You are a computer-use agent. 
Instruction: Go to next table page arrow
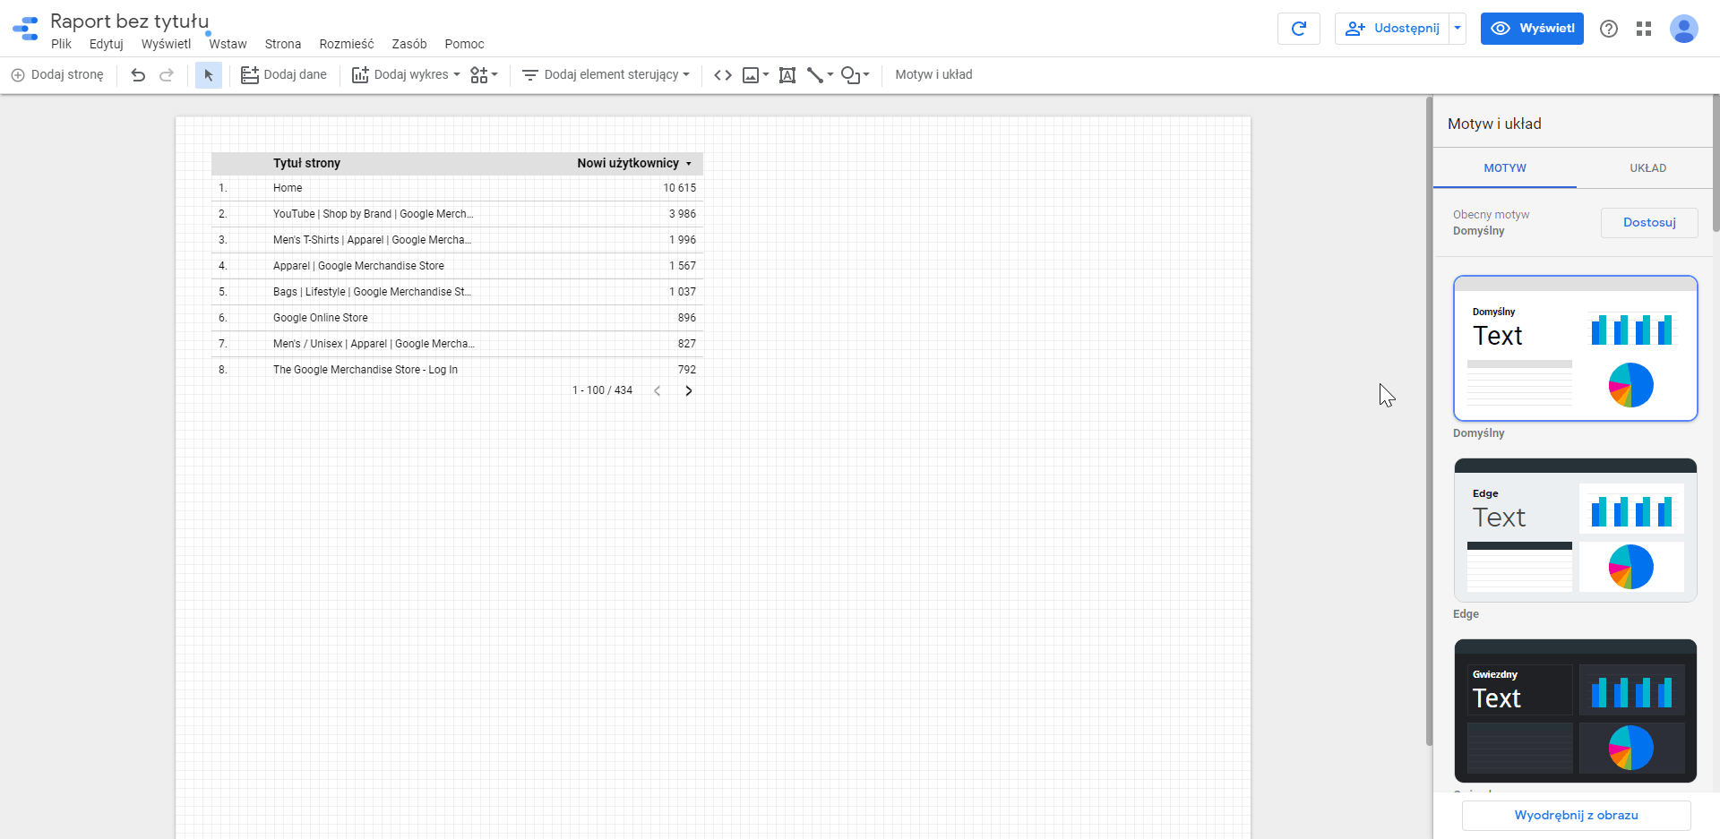pyautogui.click(x=689, y=390)
